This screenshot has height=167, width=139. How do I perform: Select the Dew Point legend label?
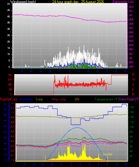coord(129,99)
